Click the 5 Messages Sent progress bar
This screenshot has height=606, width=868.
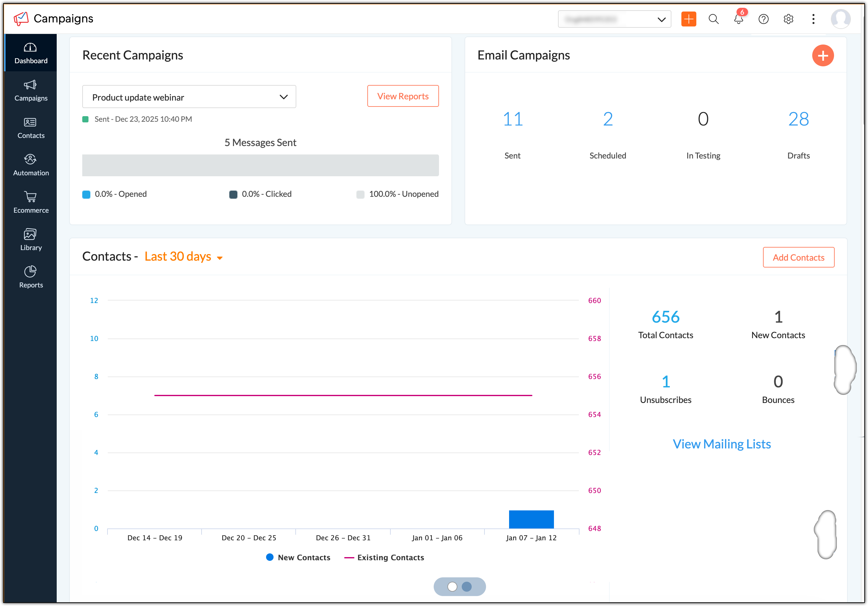click(260, 165)
